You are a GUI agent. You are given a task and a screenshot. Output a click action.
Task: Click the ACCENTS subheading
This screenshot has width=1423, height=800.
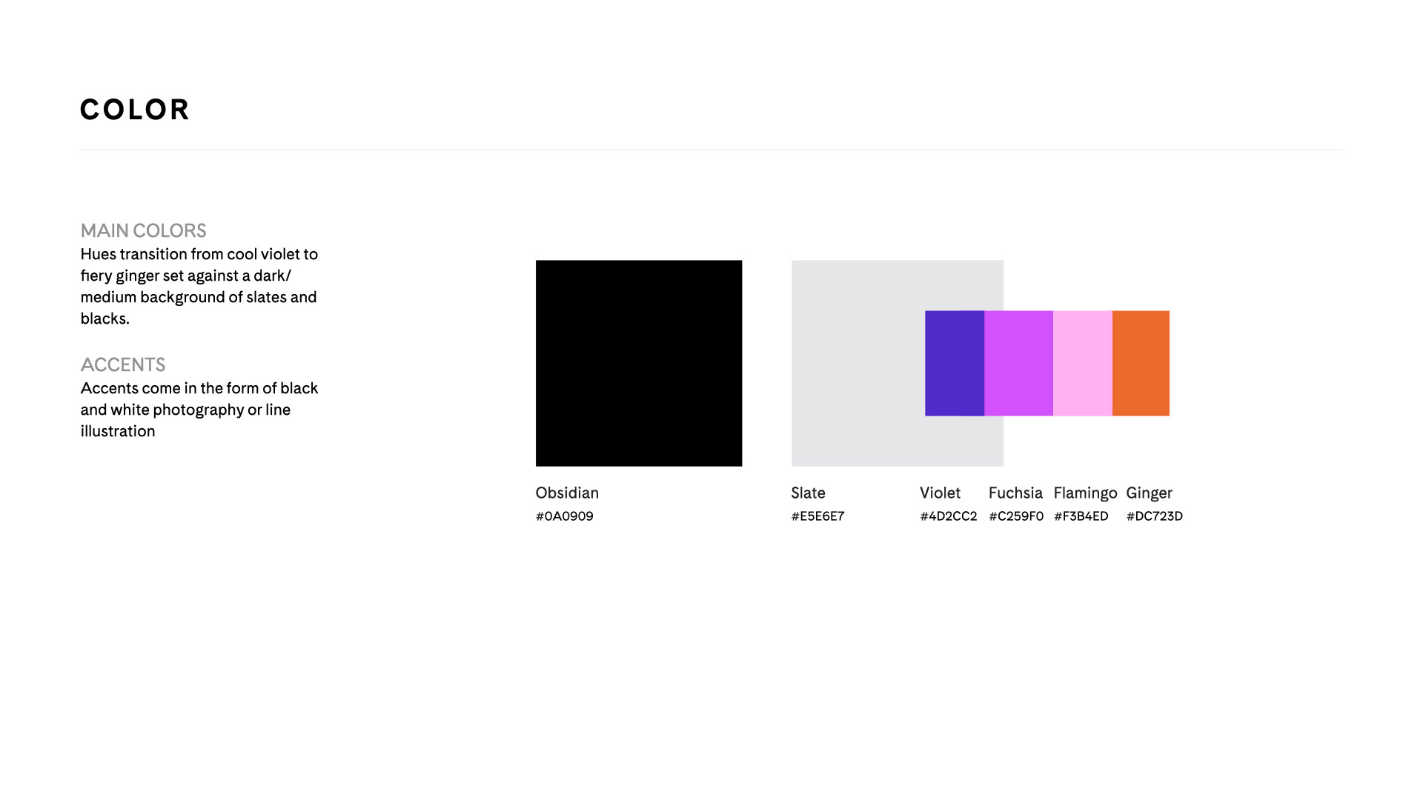coord(122,364)
